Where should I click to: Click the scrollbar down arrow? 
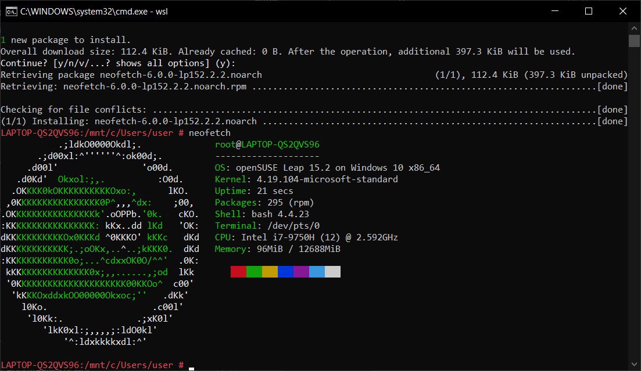pyautogui.click(x=634, y=365)
